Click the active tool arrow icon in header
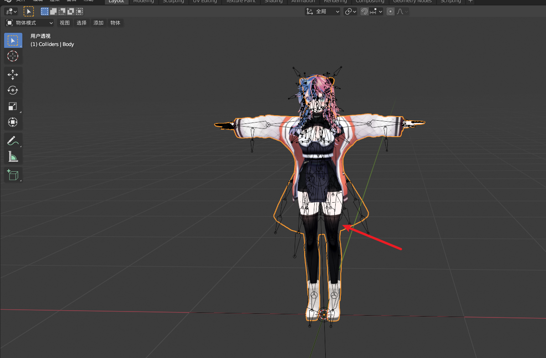 (x=29, y=11)
